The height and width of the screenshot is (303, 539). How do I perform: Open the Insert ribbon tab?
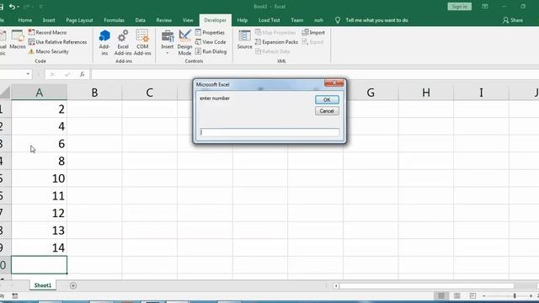click(49, 20)
